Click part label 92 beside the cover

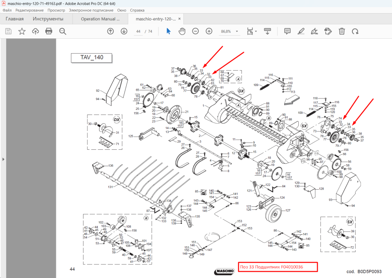pyautogui.click(x=98, y=91)
